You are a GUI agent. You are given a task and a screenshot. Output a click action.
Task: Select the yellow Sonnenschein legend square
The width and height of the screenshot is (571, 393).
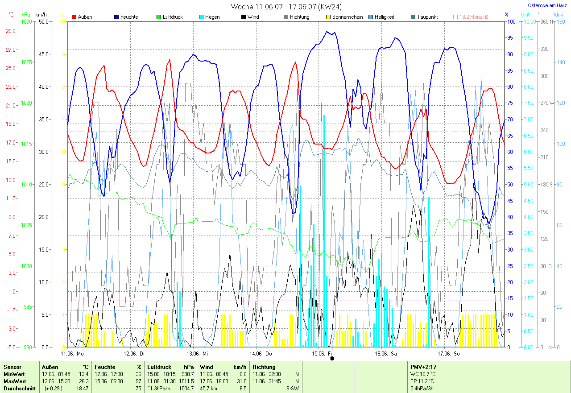tap(328, 17)
